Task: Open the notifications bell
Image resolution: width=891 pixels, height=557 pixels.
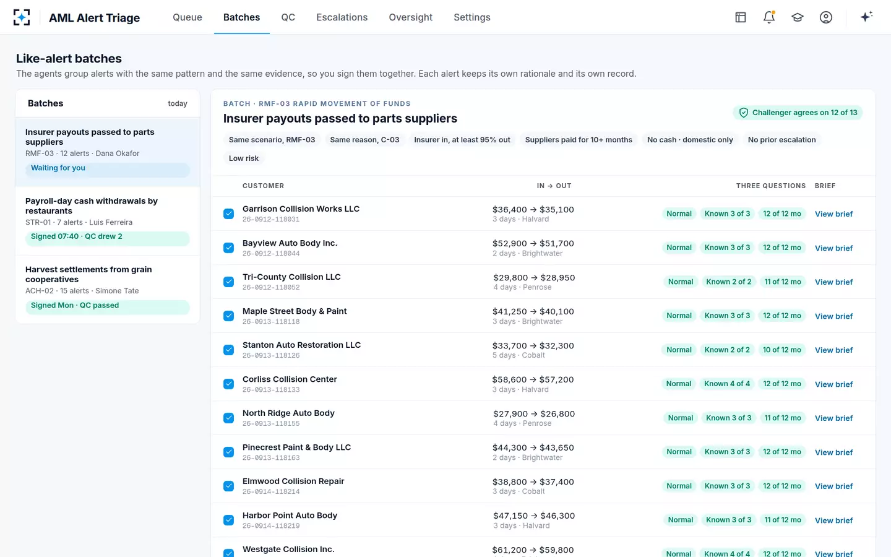Action: point(769,17)
